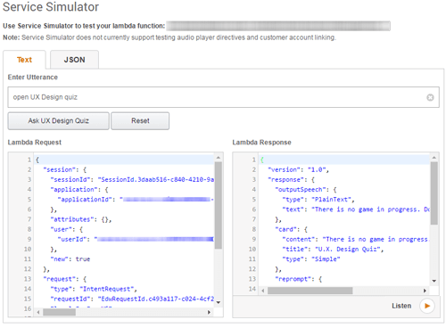Focus the Enter Utterance input field
446x328 pixels.
tap(223, 97)
